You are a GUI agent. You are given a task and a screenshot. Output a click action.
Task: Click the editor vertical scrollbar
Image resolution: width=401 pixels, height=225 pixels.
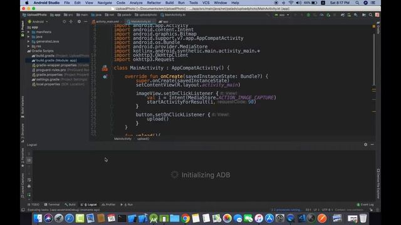coord(374,60)
